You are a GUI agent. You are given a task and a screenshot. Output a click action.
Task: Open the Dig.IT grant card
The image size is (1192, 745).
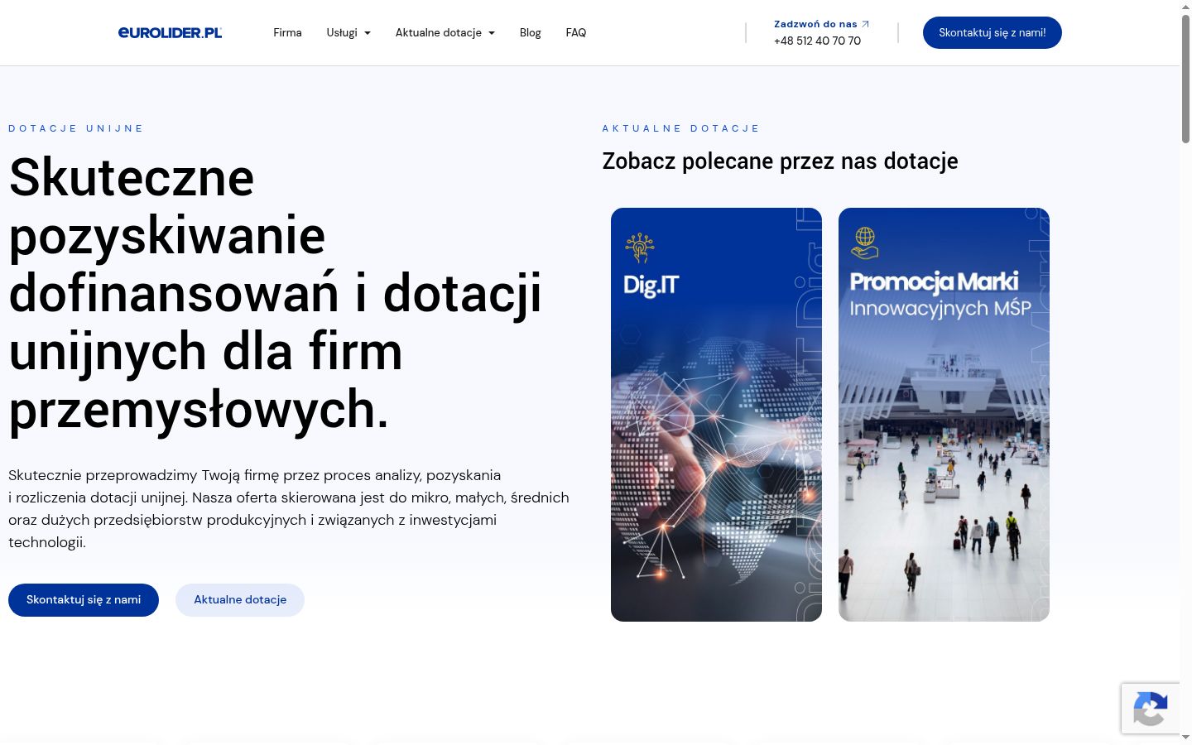coord(716,415)
